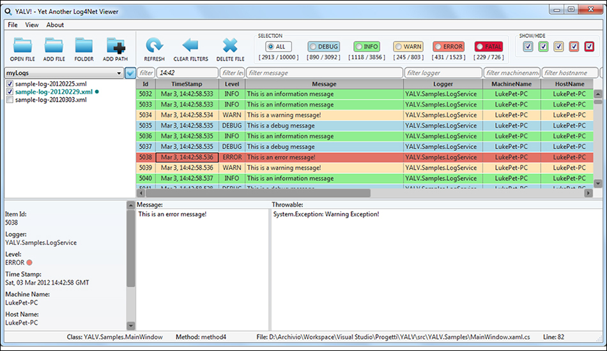Select the ERROR level radio button
The width and height of the screenshot is (607, 351).
click(438, 47)
